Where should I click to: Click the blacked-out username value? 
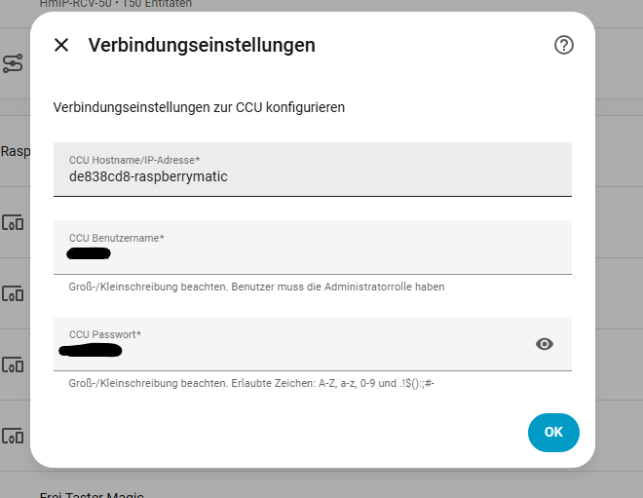89,254
